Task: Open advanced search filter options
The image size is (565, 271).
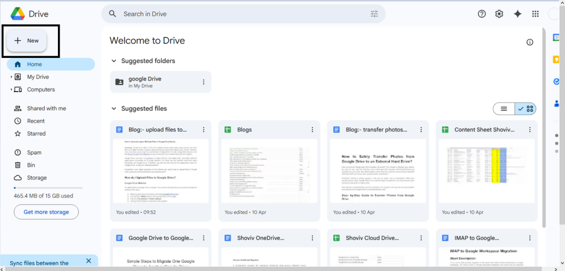Action: point(375,14)
